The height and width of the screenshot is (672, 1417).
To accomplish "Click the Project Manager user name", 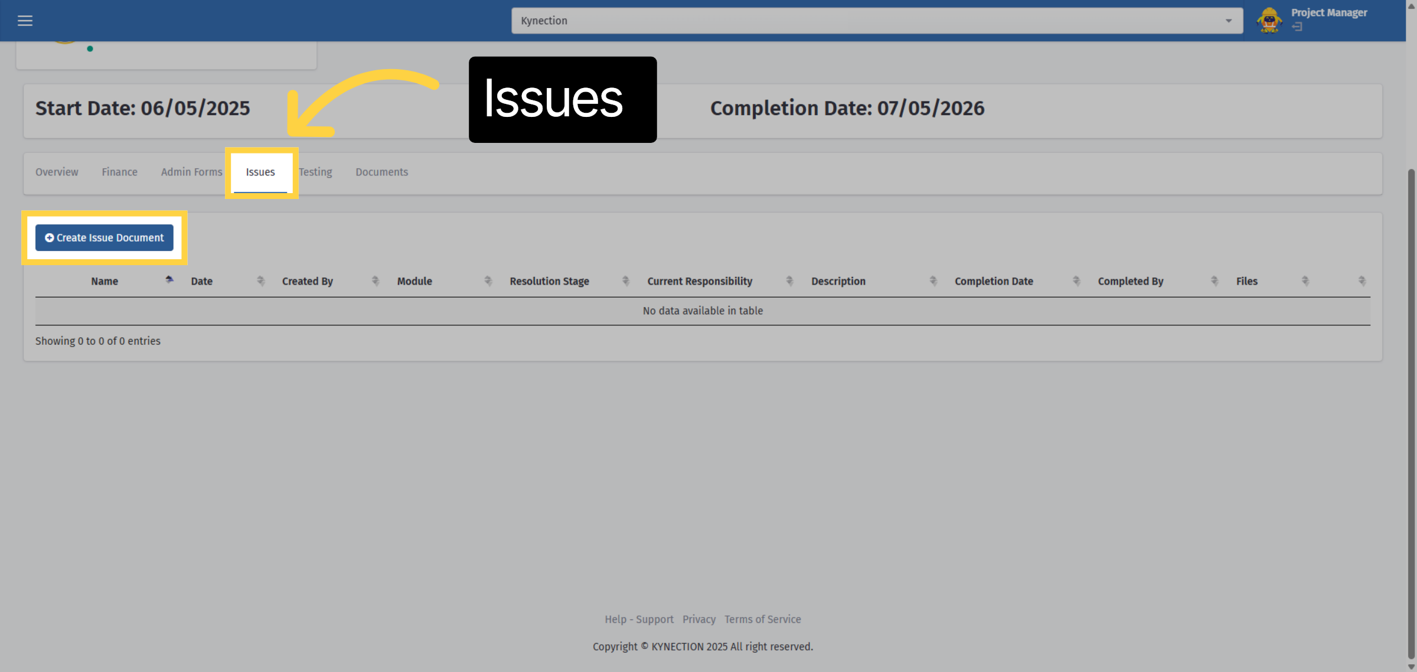I will pyautogui.click(x=1329, y=12).
